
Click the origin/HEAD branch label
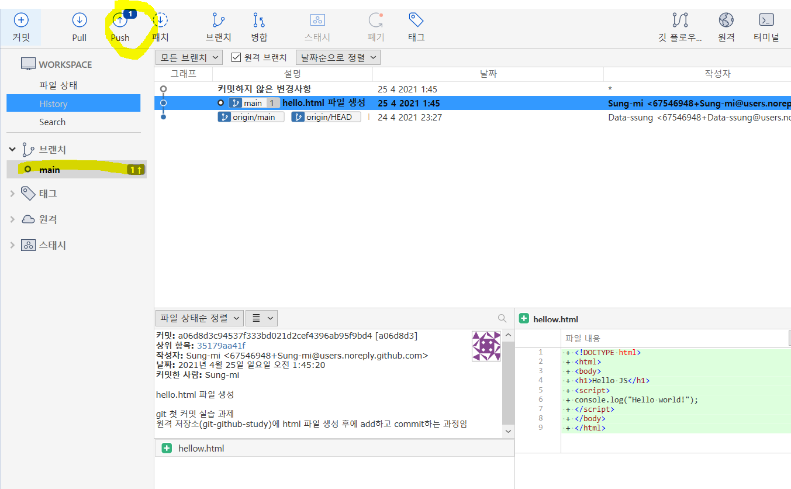[326, 117]
